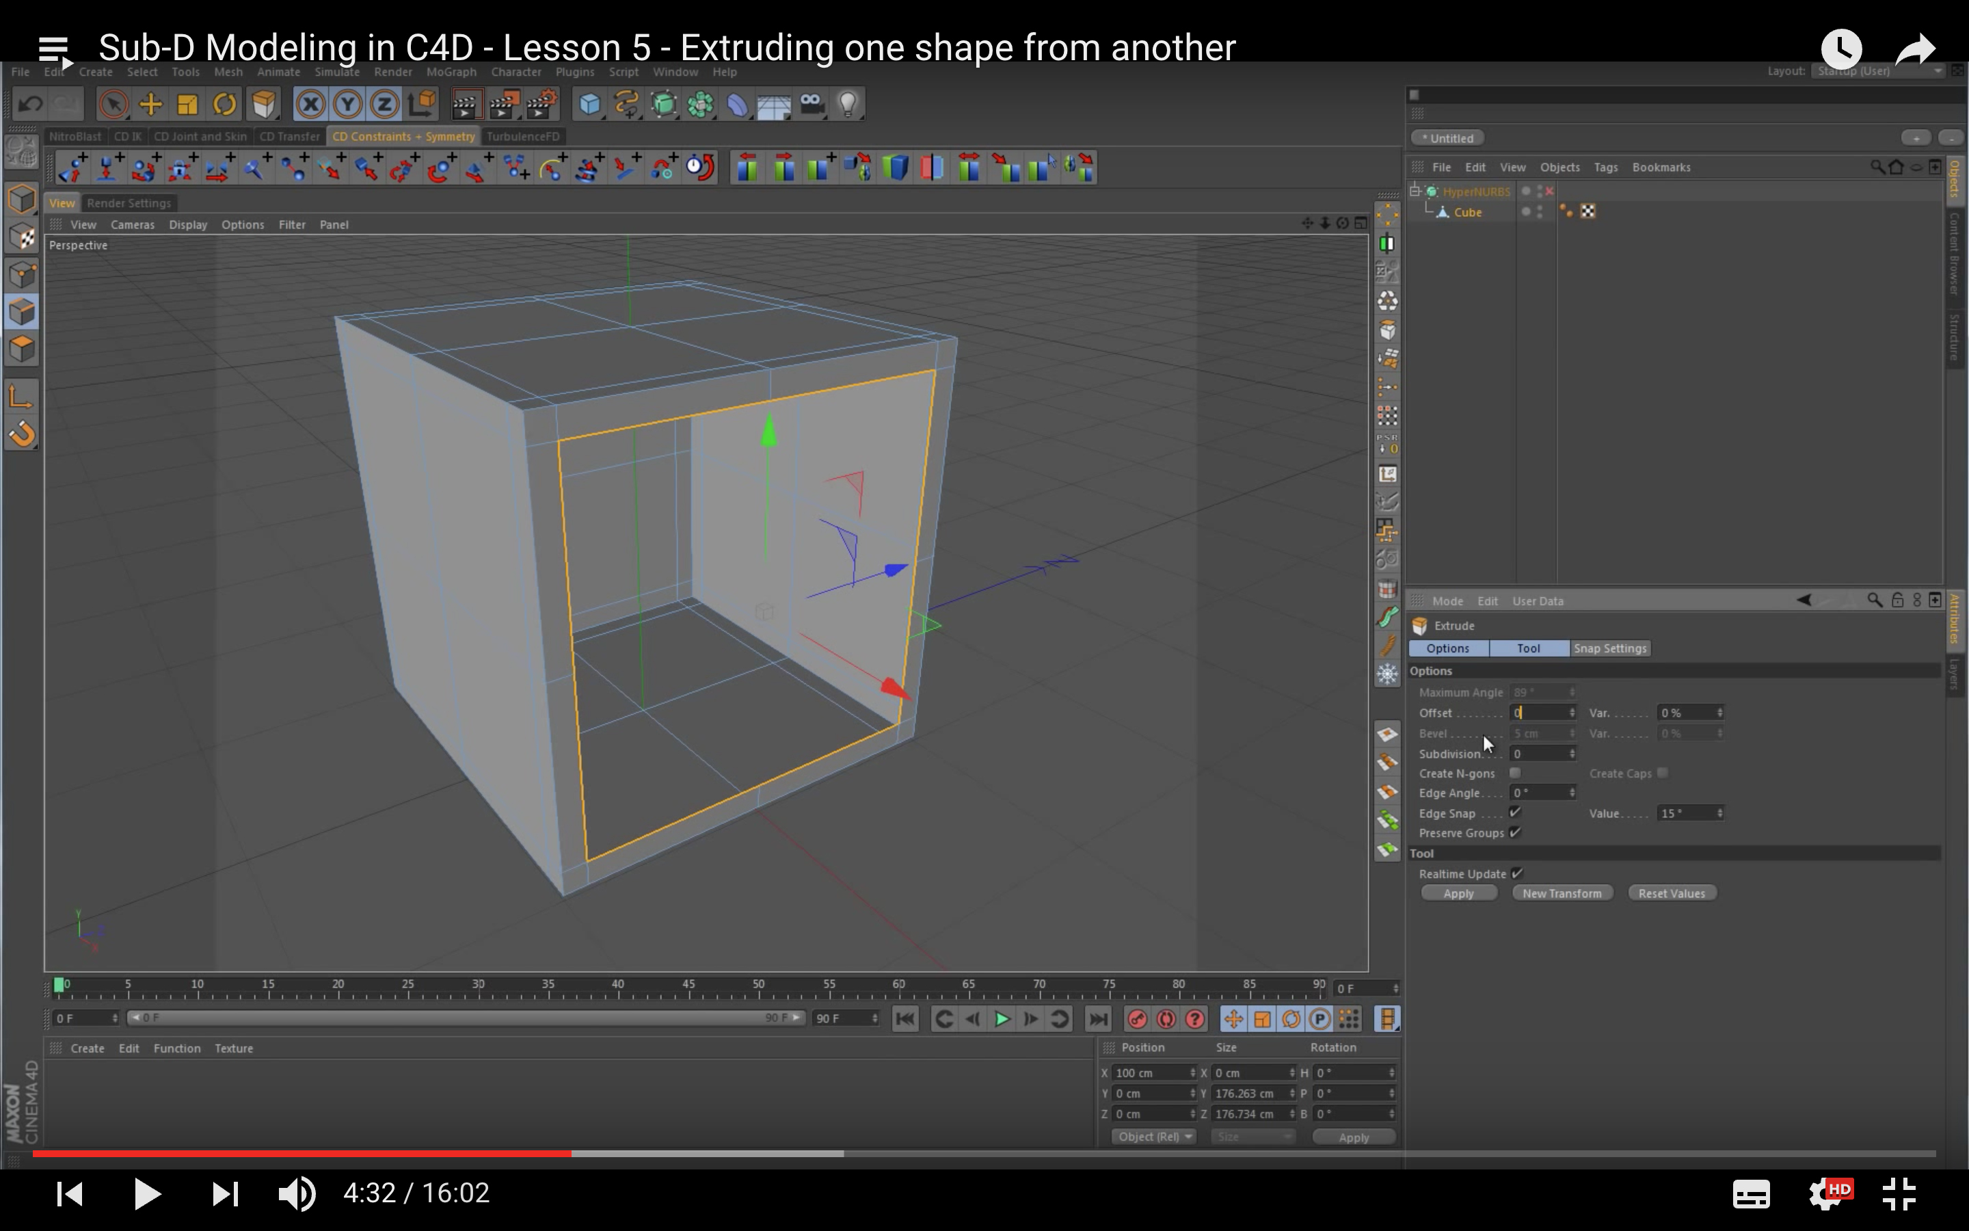The image size is (1969, 1231).
Task: Click the New Transform button
Action: point(1562,893)
